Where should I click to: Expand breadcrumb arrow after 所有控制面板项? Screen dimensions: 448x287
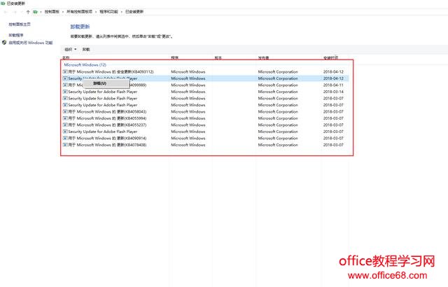(96, 12)
